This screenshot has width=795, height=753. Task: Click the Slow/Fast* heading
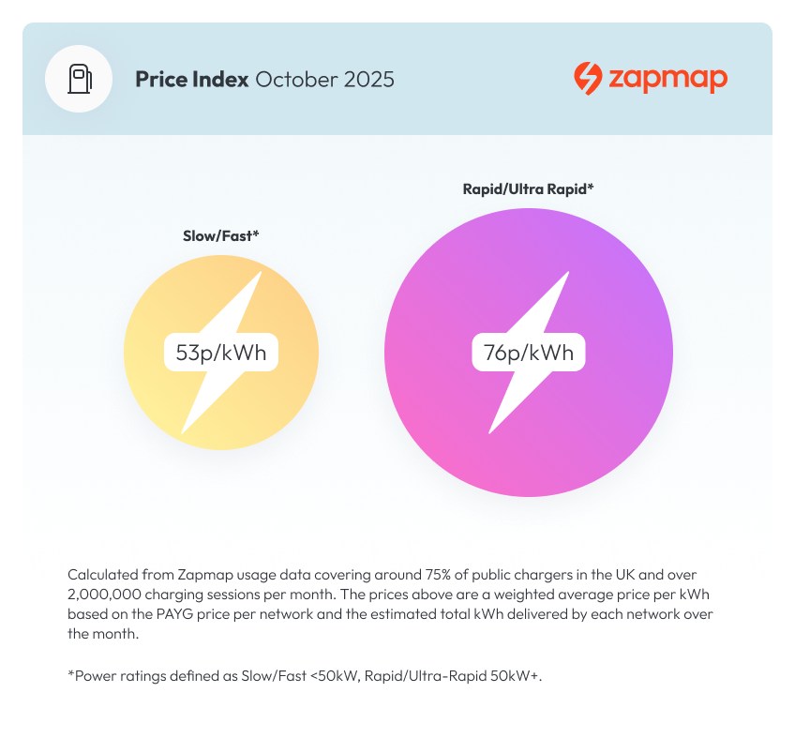220,236
